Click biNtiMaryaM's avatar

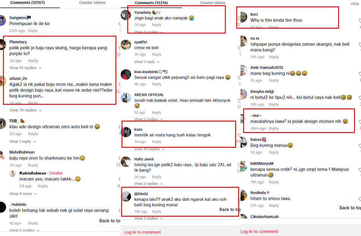244,166
